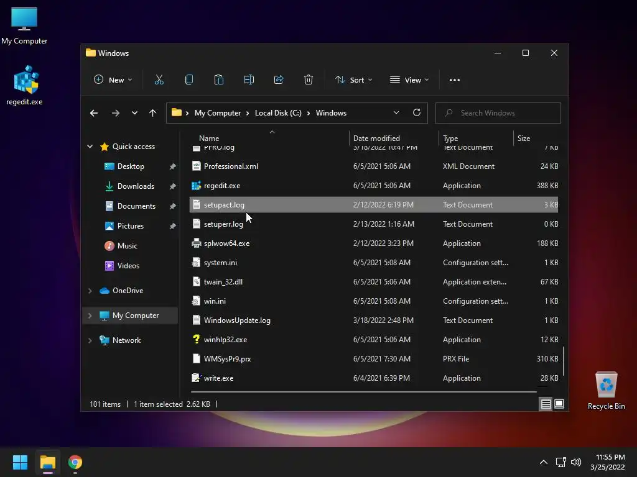637x477 pixels.
Task: Refresh the Windows folder view
Action: click(417, 113)
